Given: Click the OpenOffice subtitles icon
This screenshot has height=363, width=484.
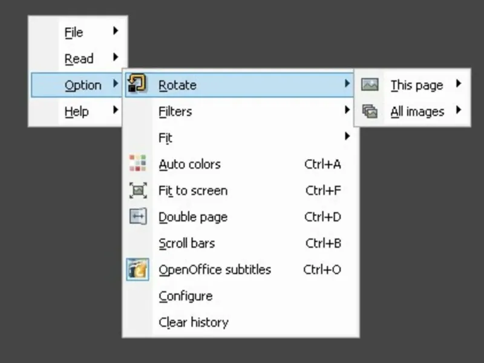Looking at the screenshot, I should pyautogui.click(x=138, y=269).
